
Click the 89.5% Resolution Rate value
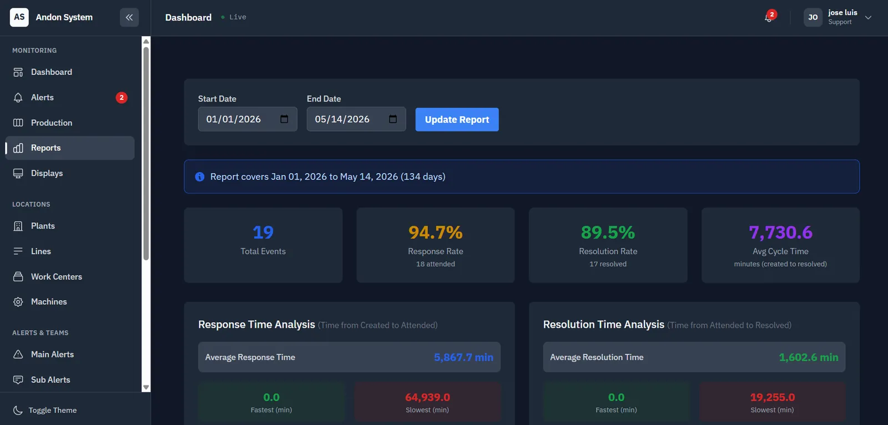608,232
